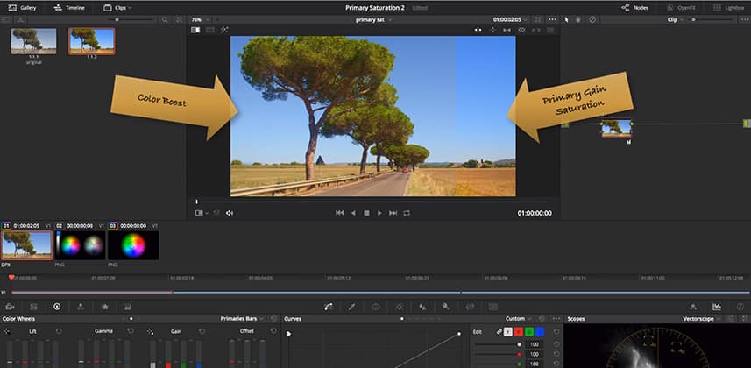751x368 pixels.
Task: Select the pointer tool in node editor
Action: (567, 19)
